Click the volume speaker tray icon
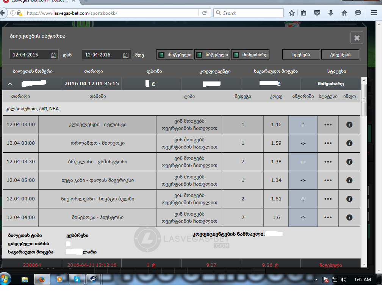Viewport: 388px width, 291px height. tap(343, 280)
